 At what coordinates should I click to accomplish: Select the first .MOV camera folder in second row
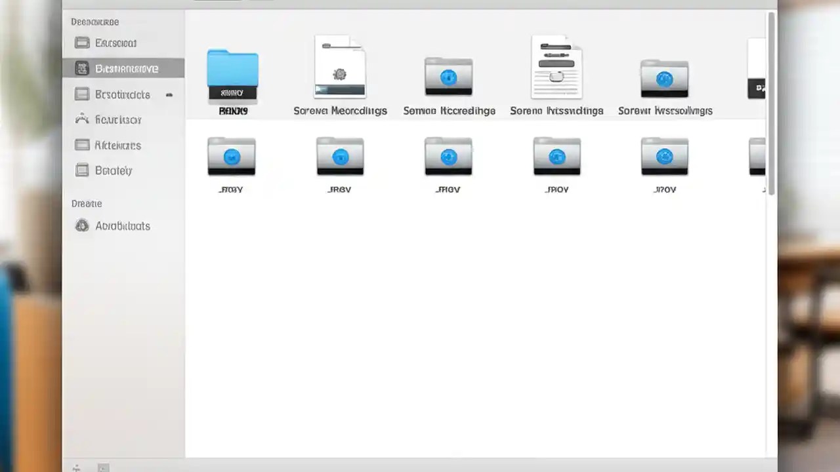point(231,156)
